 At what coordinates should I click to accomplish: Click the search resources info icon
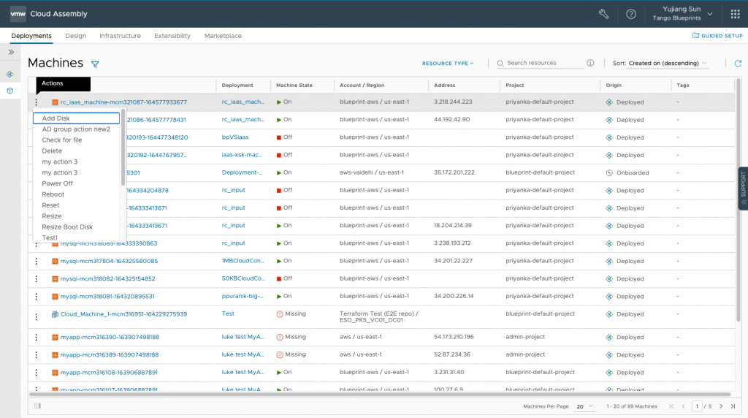[x=590, y=63]
